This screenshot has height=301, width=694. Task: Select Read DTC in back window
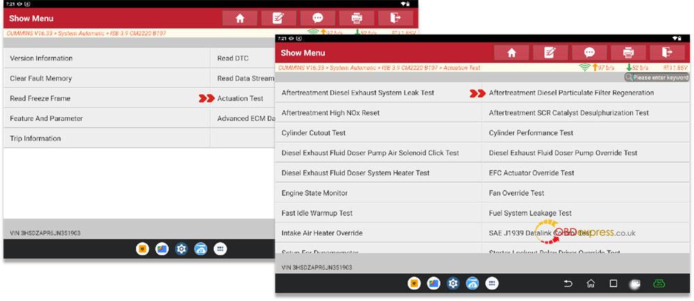coord(242,58)
